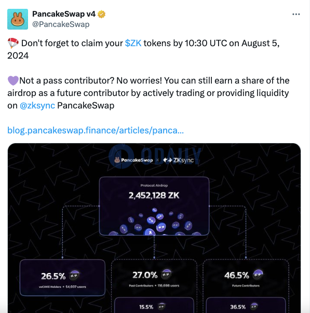Open the @zksync mention link

pyautogui.click(x=37, y=105)
